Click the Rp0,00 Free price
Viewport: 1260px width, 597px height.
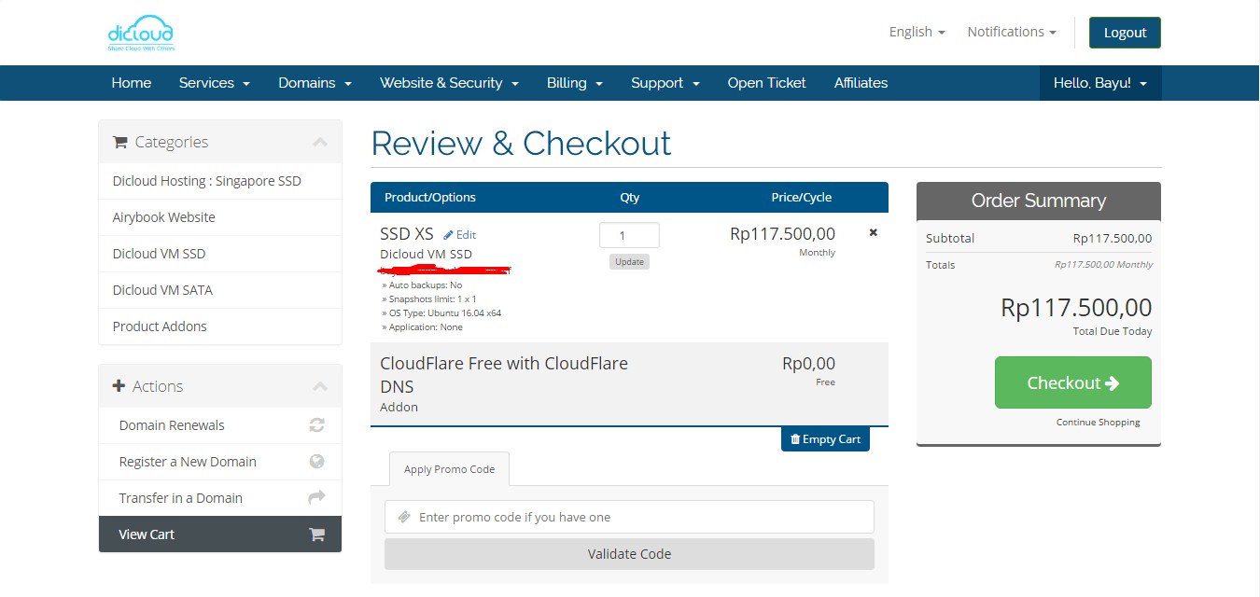[808, 364]
